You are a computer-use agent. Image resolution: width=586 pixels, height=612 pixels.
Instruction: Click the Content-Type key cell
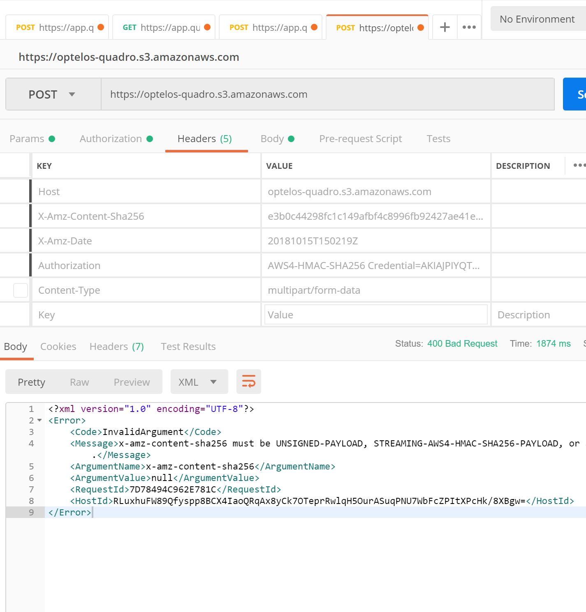pos(146,290)
